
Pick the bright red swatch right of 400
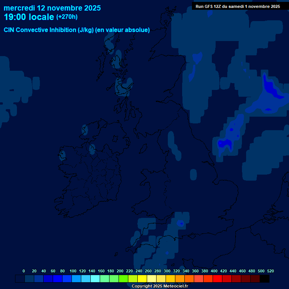(218, 279)
